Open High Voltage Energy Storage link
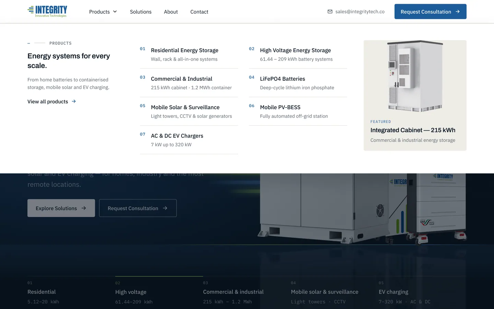The height and width of the screenshot is (309, 494). click(298, 54)
